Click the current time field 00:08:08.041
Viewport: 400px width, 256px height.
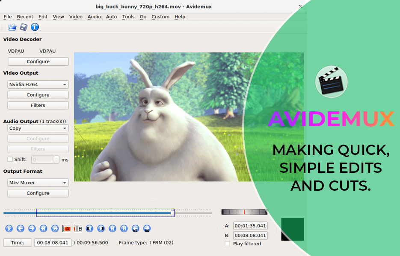click(53, 243)
